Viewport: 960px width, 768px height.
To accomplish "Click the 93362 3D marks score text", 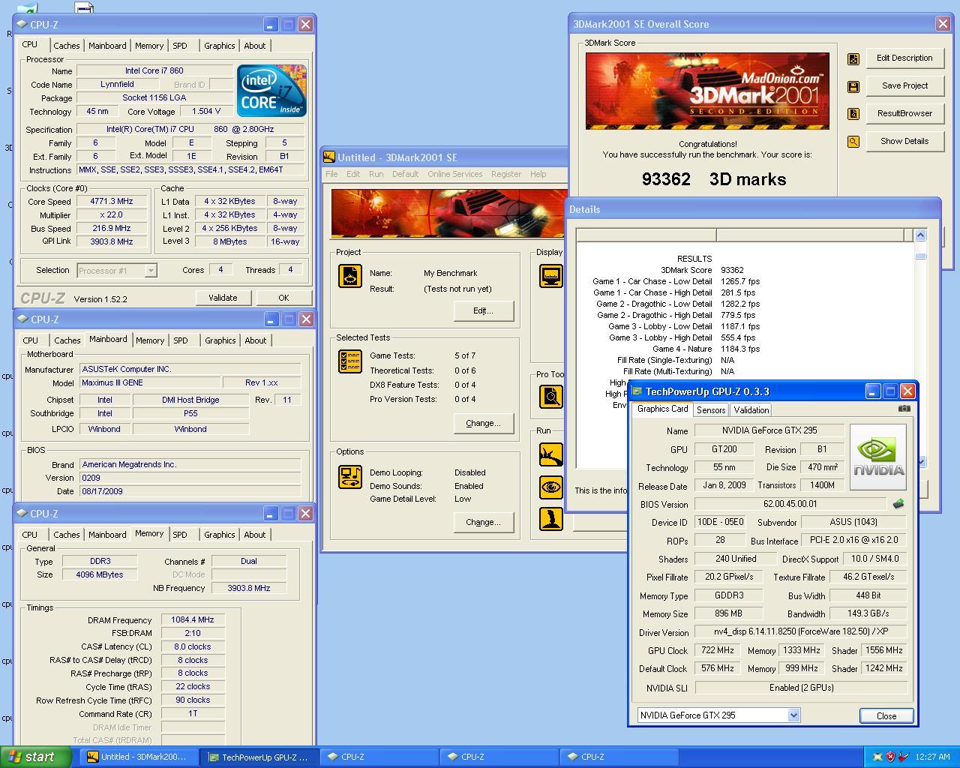I will click(714, 179).
